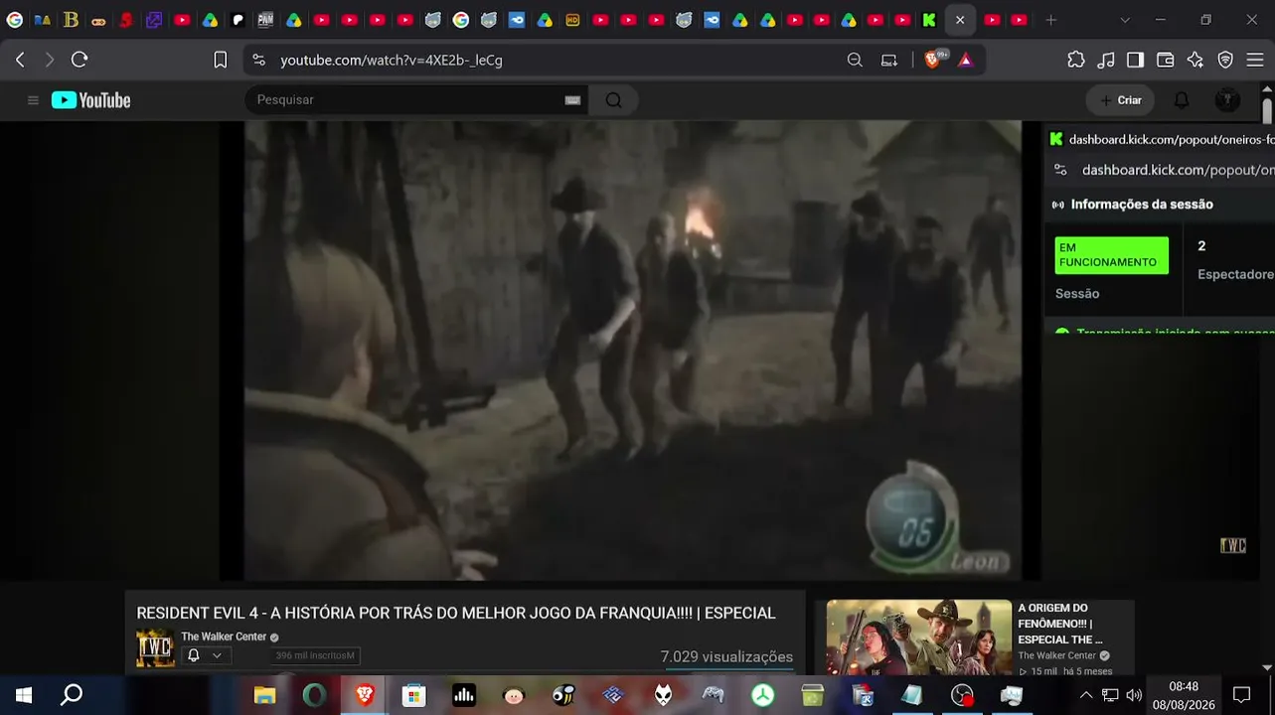Bookmark this page with the bookmark icon
This screenshot has width=1275, height=715.
(221, 60)
